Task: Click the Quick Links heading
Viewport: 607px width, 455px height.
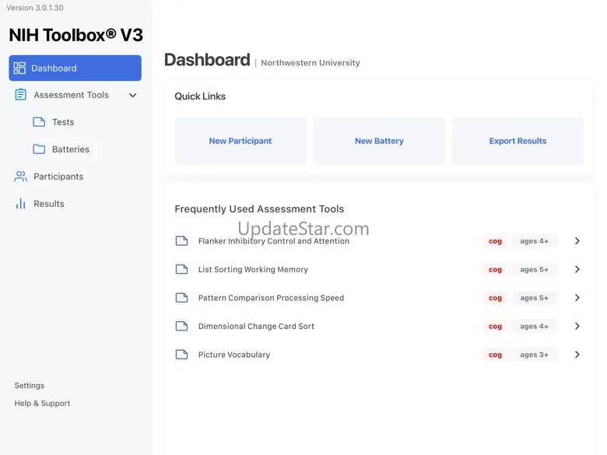Action: click(200, 96)
